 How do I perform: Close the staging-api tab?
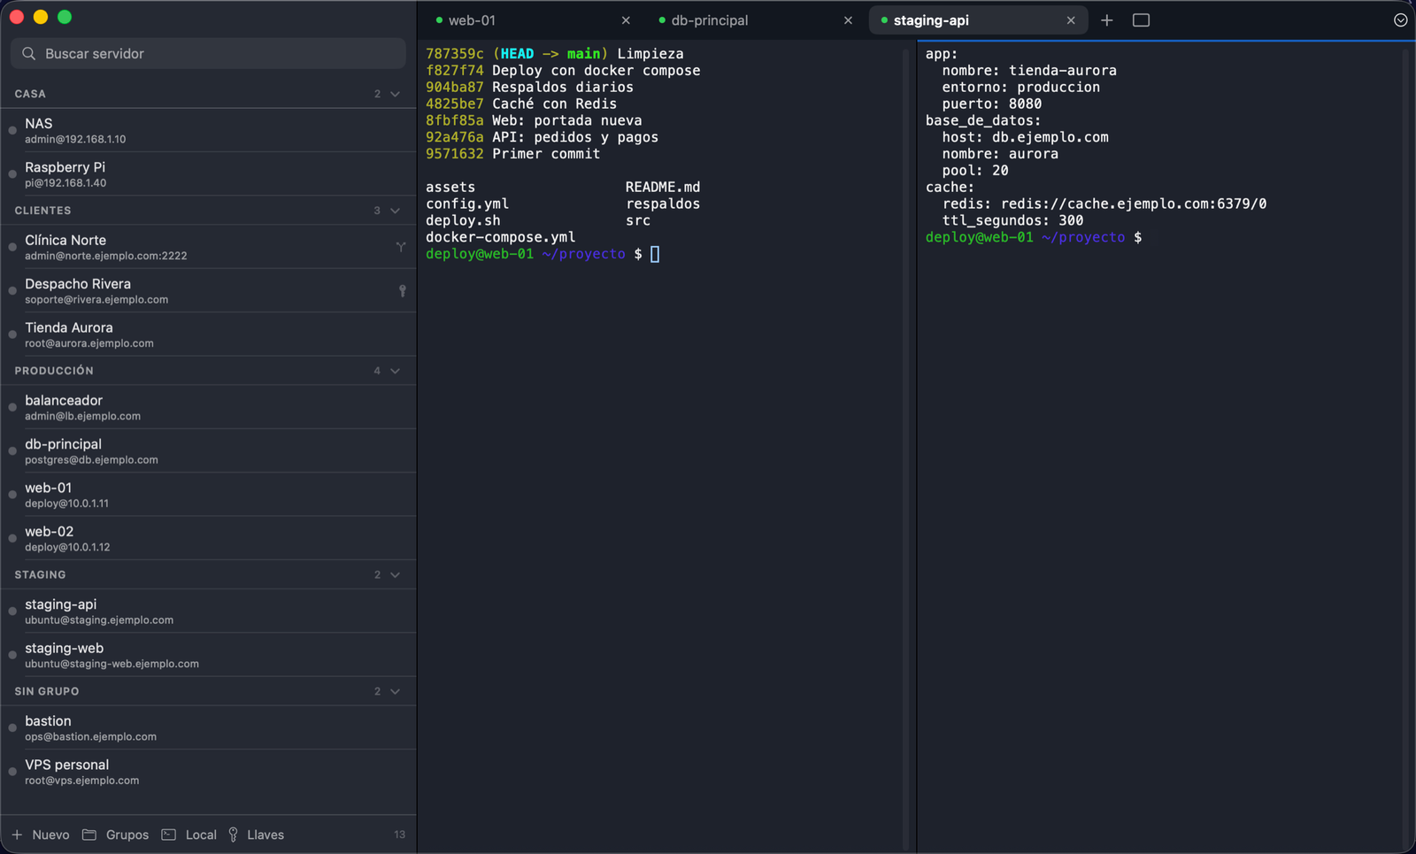click(x=1071, y=20)
